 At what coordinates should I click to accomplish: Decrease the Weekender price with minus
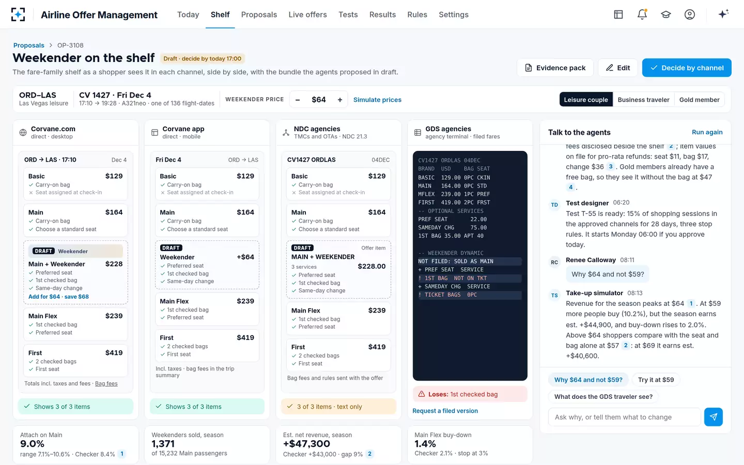(x=298, y=100)
